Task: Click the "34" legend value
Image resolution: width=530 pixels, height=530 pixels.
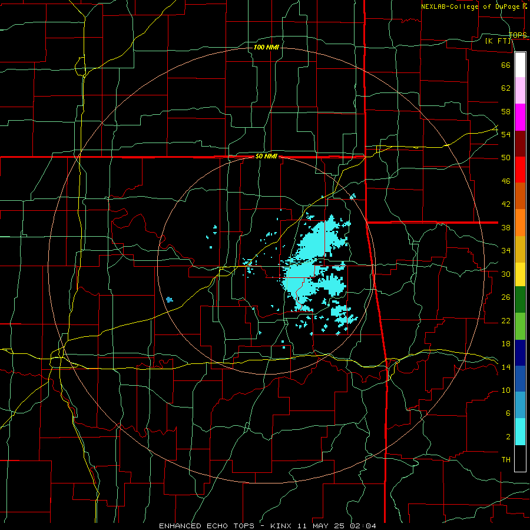Action: click(x=506, y=251)
